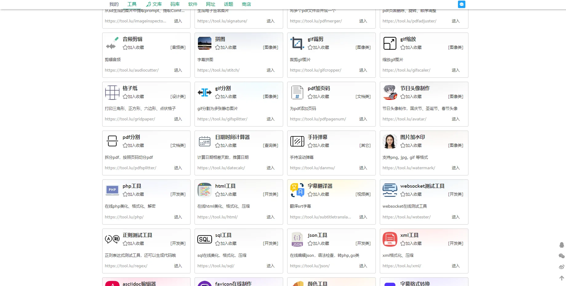566x286 pixels.
Task: Click 进入 for the audiocutter tool
Action: pyautogui.click(x=178, y=70)
